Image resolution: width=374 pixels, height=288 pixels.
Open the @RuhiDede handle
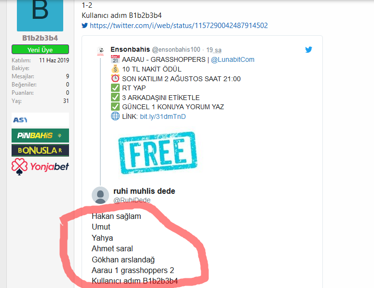click(132, 200)
